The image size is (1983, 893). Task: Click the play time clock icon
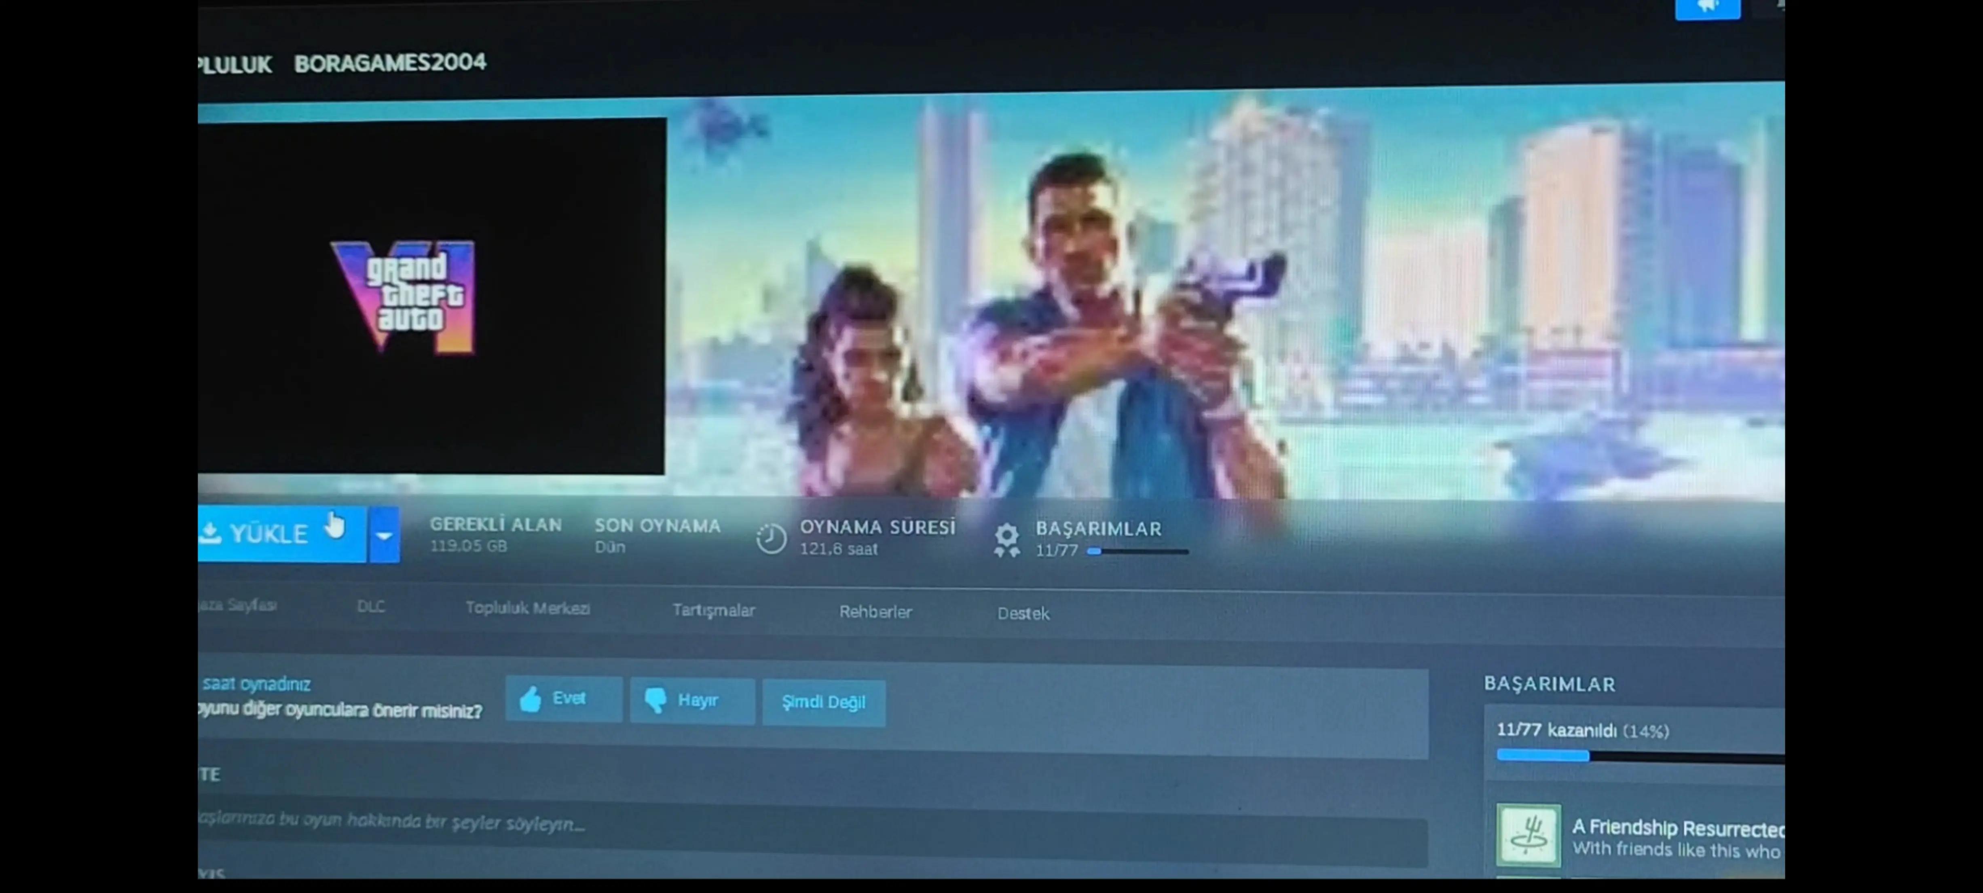click(771, 538)
